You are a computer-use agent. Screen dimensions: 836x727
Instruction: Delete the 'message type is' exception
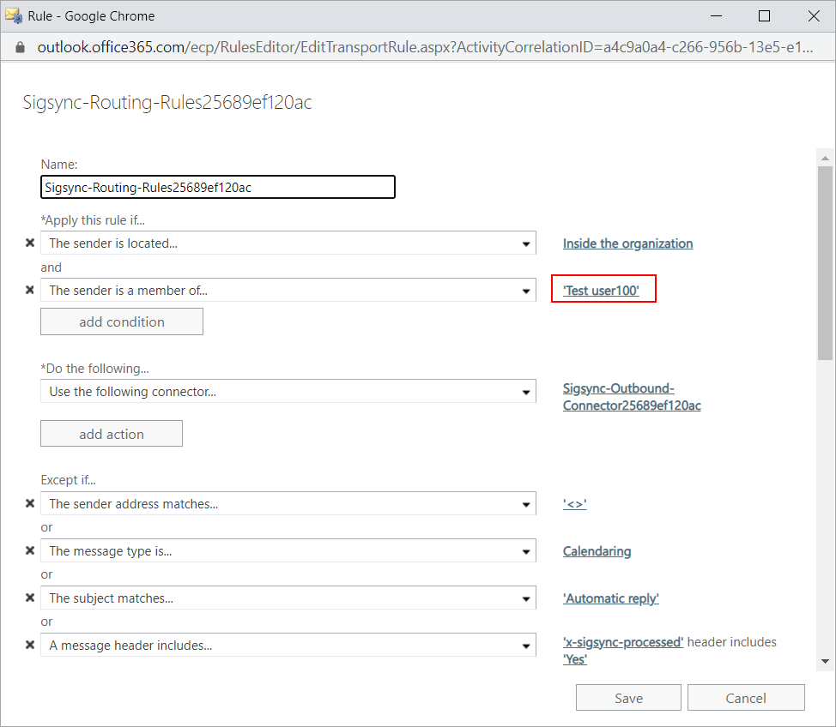[x=30, y=551]
